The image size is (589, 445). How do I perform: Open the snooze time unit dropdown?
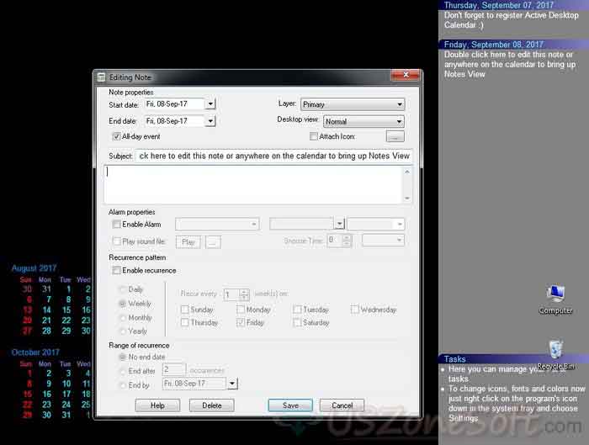[383, 240]
